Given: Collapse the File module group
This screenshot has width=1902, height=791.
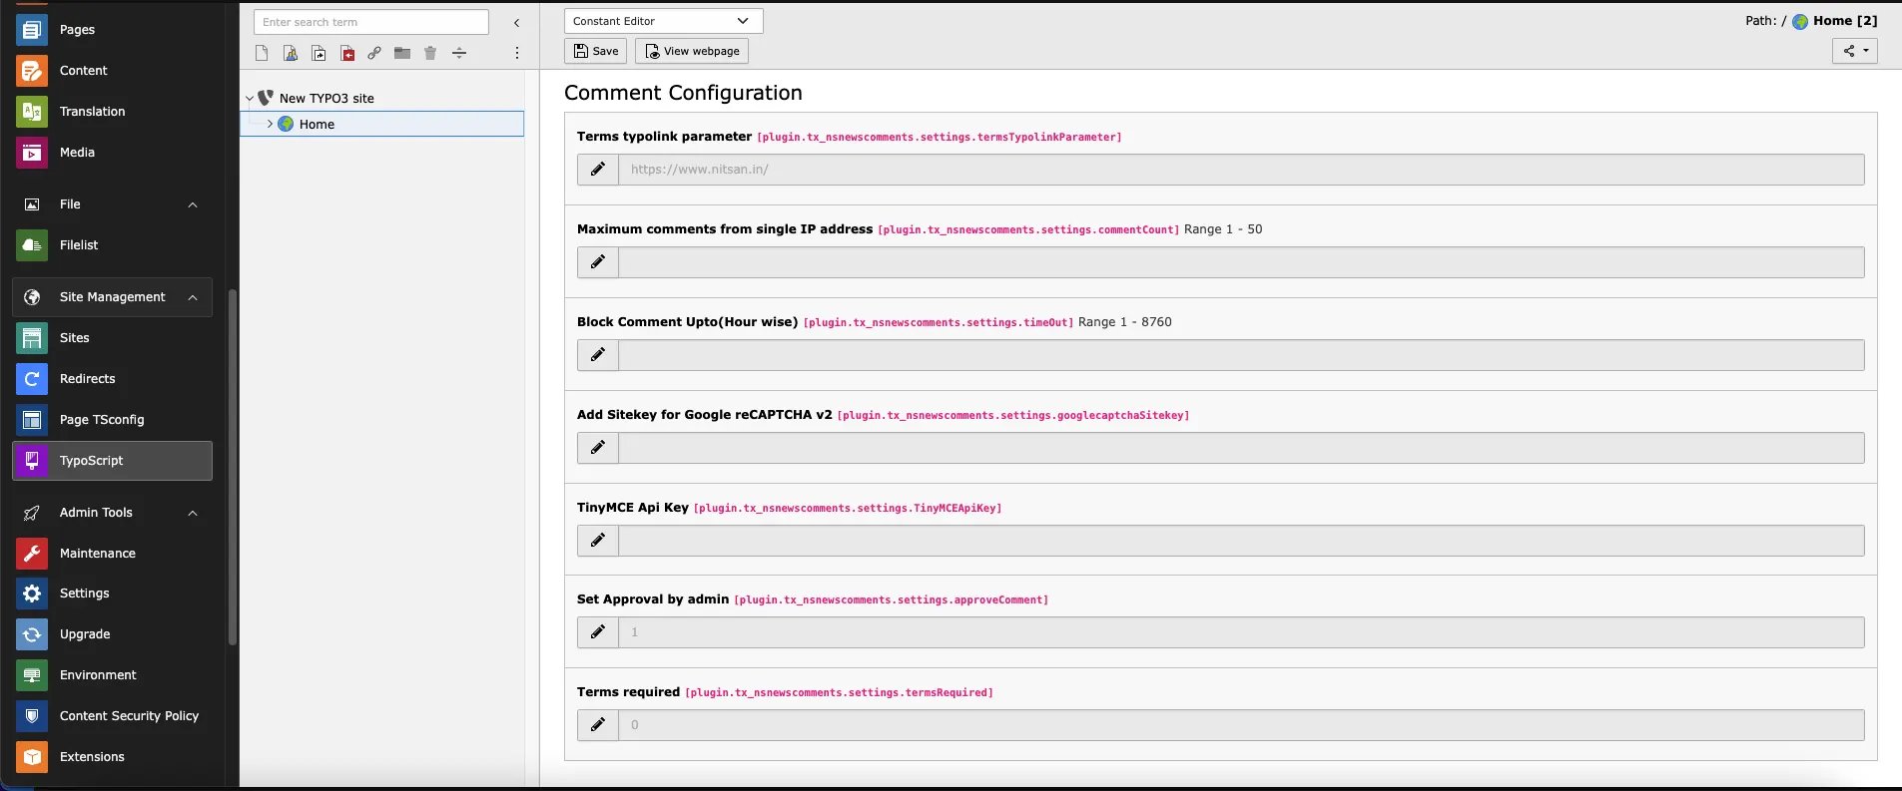Looking at the screenshot, I should coord(193,204).
